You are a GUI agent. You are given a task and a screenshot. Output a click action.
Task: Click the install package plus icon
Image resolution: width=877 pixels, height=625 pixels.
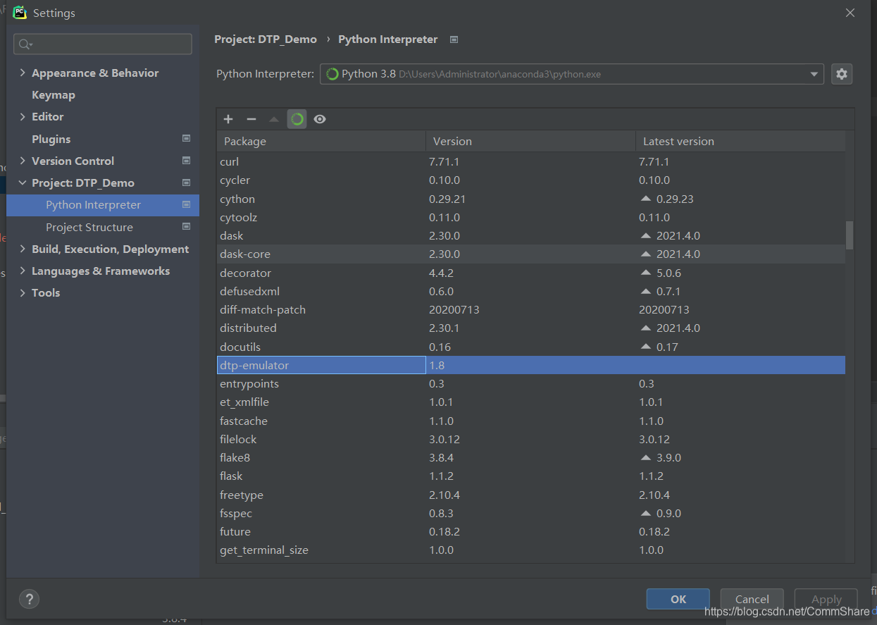228,119
